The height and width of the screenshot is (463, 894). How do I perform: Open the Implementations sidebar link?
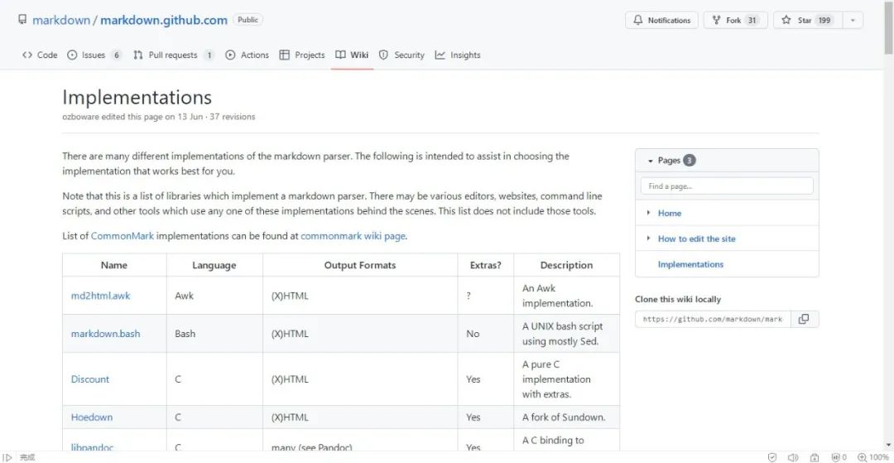point(690,264)
